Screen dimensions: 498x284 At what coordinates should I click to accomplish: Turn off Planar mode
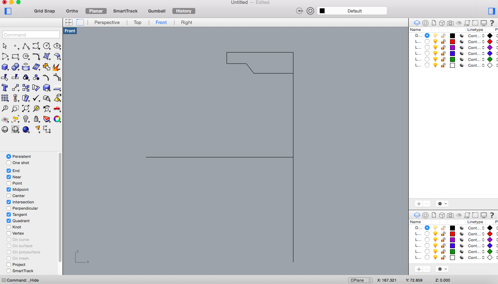click(96, 11)
